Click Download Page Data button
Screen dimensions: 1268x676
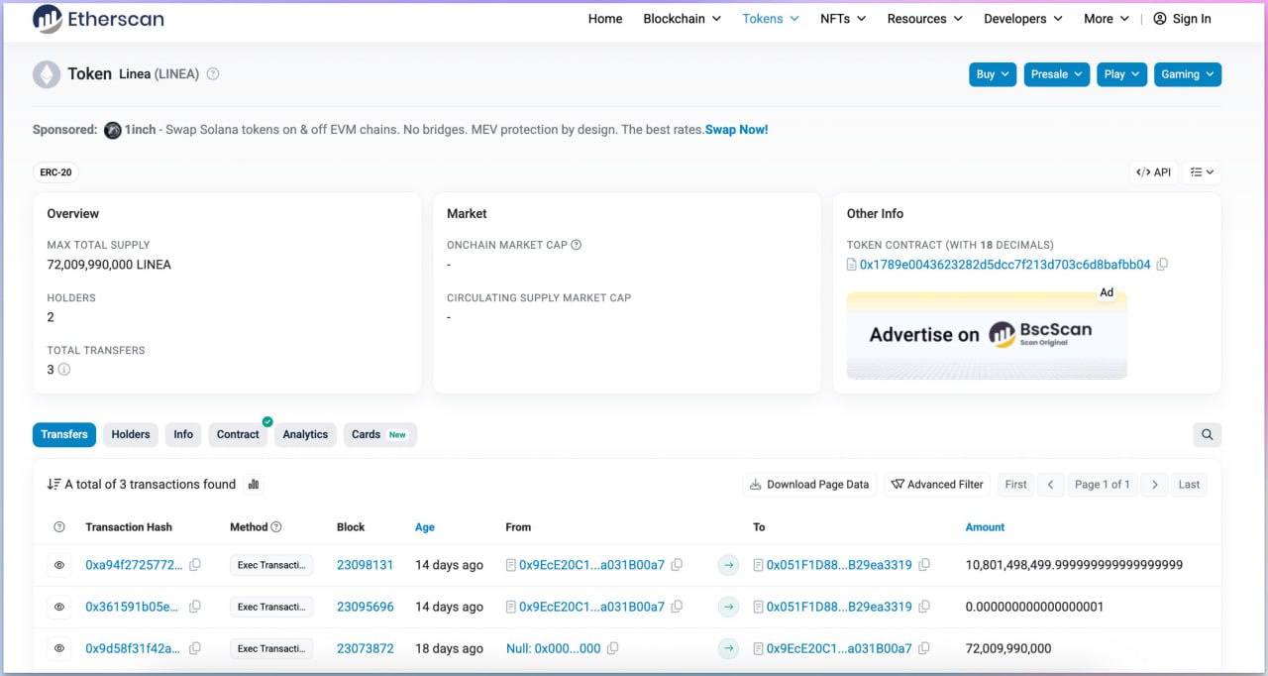(x=809, y=485)
